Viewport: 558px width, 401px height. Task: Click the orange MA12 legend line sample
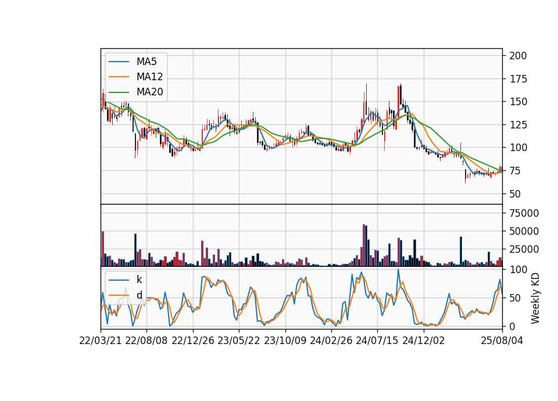pyautogui.click(x=119, y=77)
